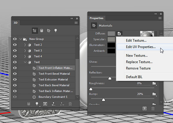Open Roughness texture folder icon

[x=154, y=83]
